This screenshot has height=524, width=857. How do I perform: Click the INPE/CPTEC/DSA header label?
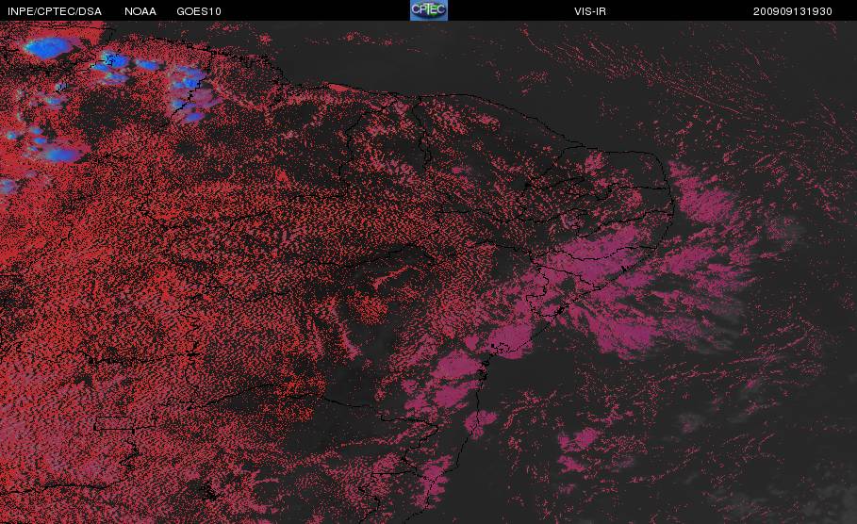(x=55, y=11)
